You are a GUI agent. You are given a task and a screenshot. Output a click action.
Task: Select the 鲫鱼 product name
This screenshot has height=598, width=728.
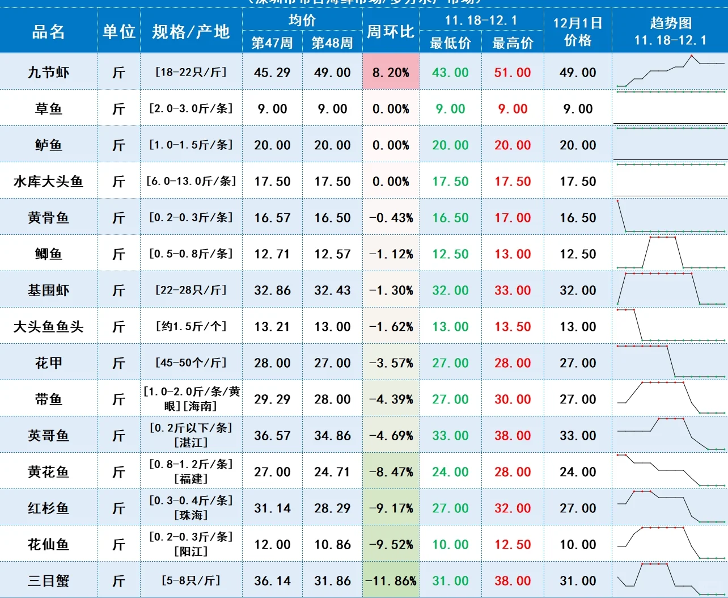click(x=49, y=254)
